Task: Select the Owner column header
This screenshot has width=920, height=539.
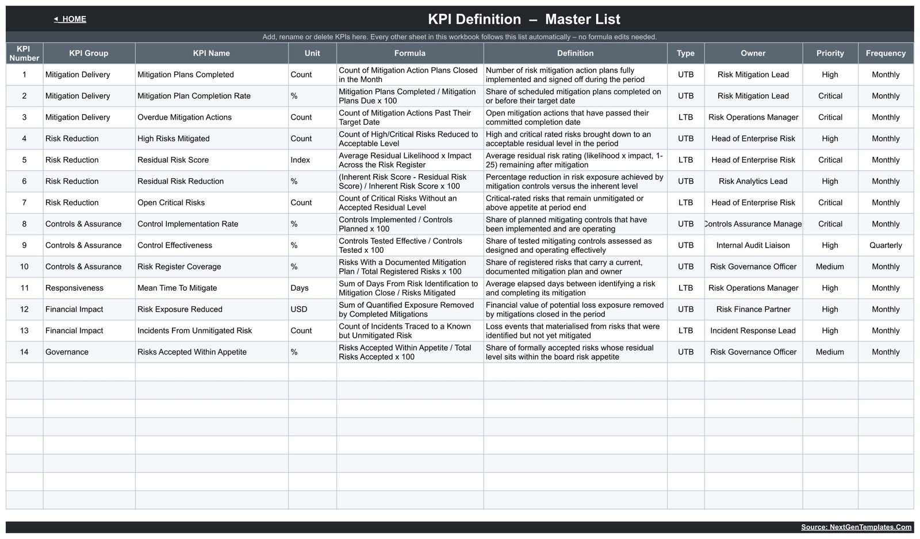Action: 753,53
